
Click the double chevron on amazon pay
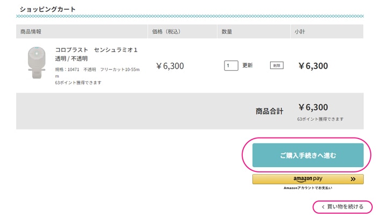click(x=353, y=179)
